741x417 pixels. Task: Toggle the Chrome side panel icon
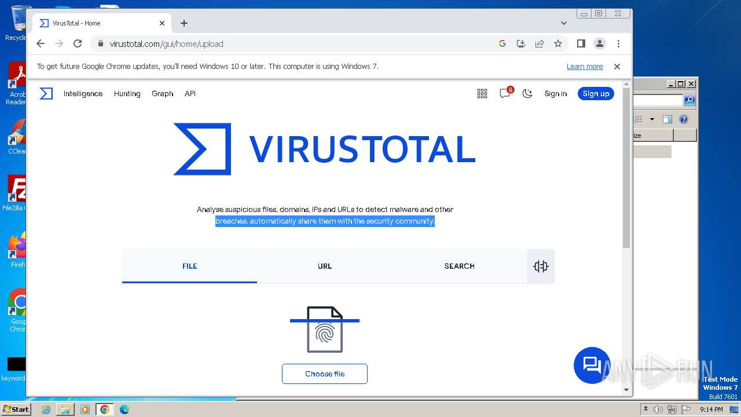(x=581, y=43)
